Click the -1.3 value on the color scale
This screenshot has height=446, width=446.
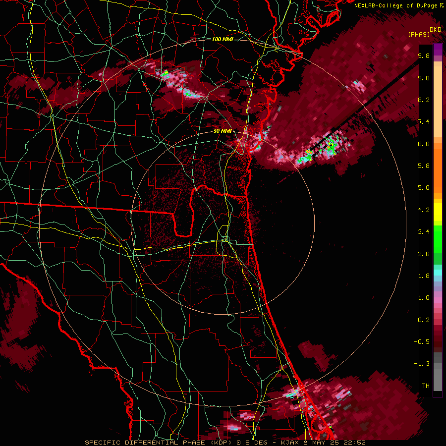(422, 364)
